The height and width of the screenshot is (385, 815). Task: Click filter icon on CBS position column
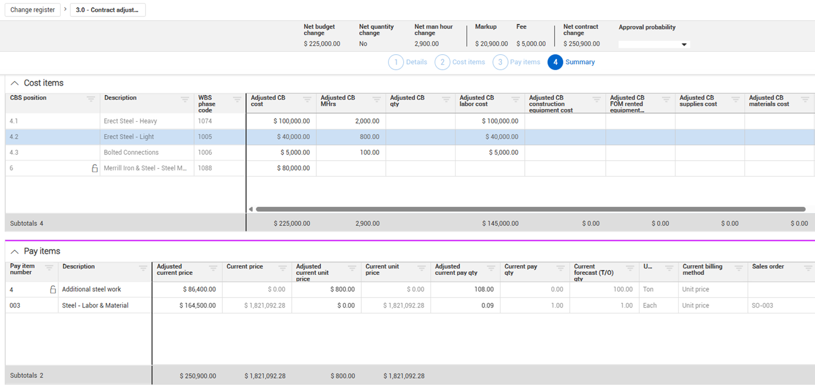[91, 99]
